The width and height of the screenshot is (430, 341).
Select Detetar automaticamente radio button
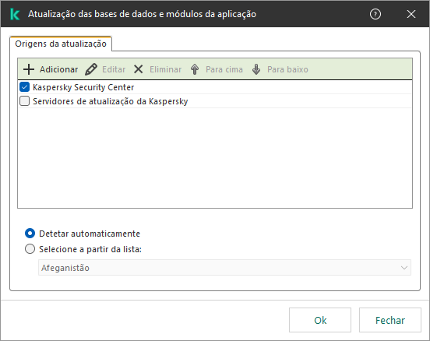click(x=30, y=234)
